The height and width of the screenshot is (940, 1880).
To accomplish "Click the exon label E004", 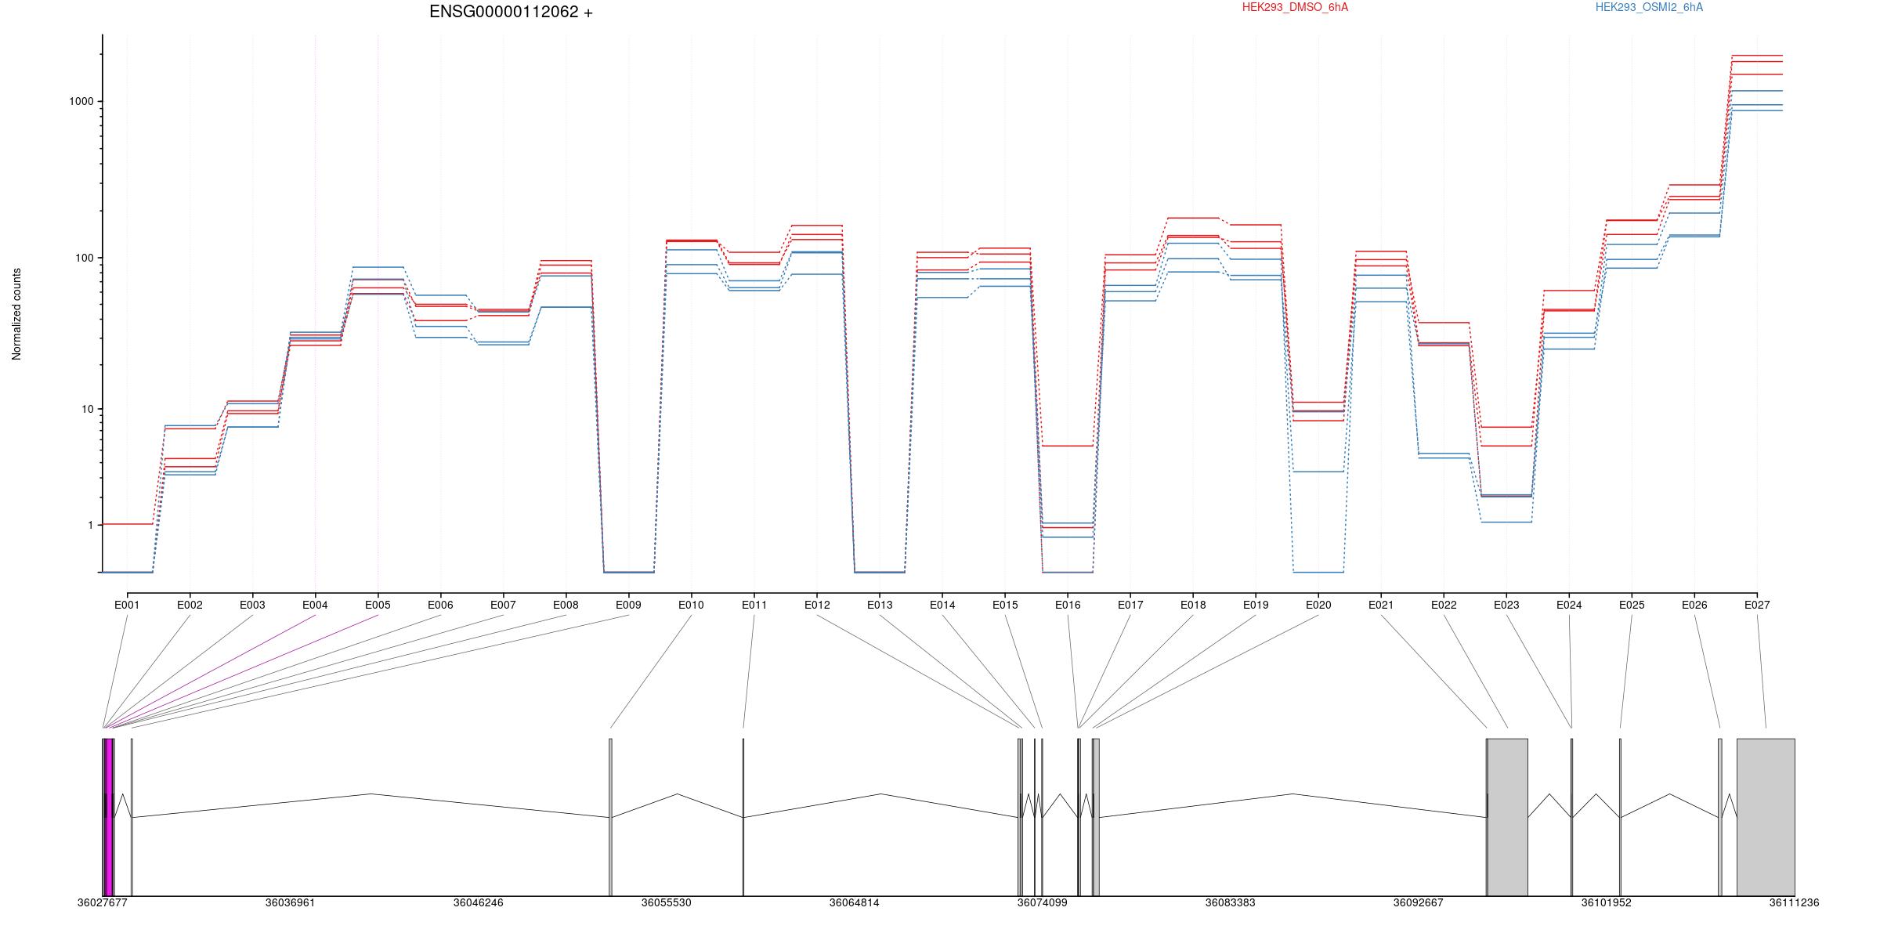I will [x=315, y=605].
